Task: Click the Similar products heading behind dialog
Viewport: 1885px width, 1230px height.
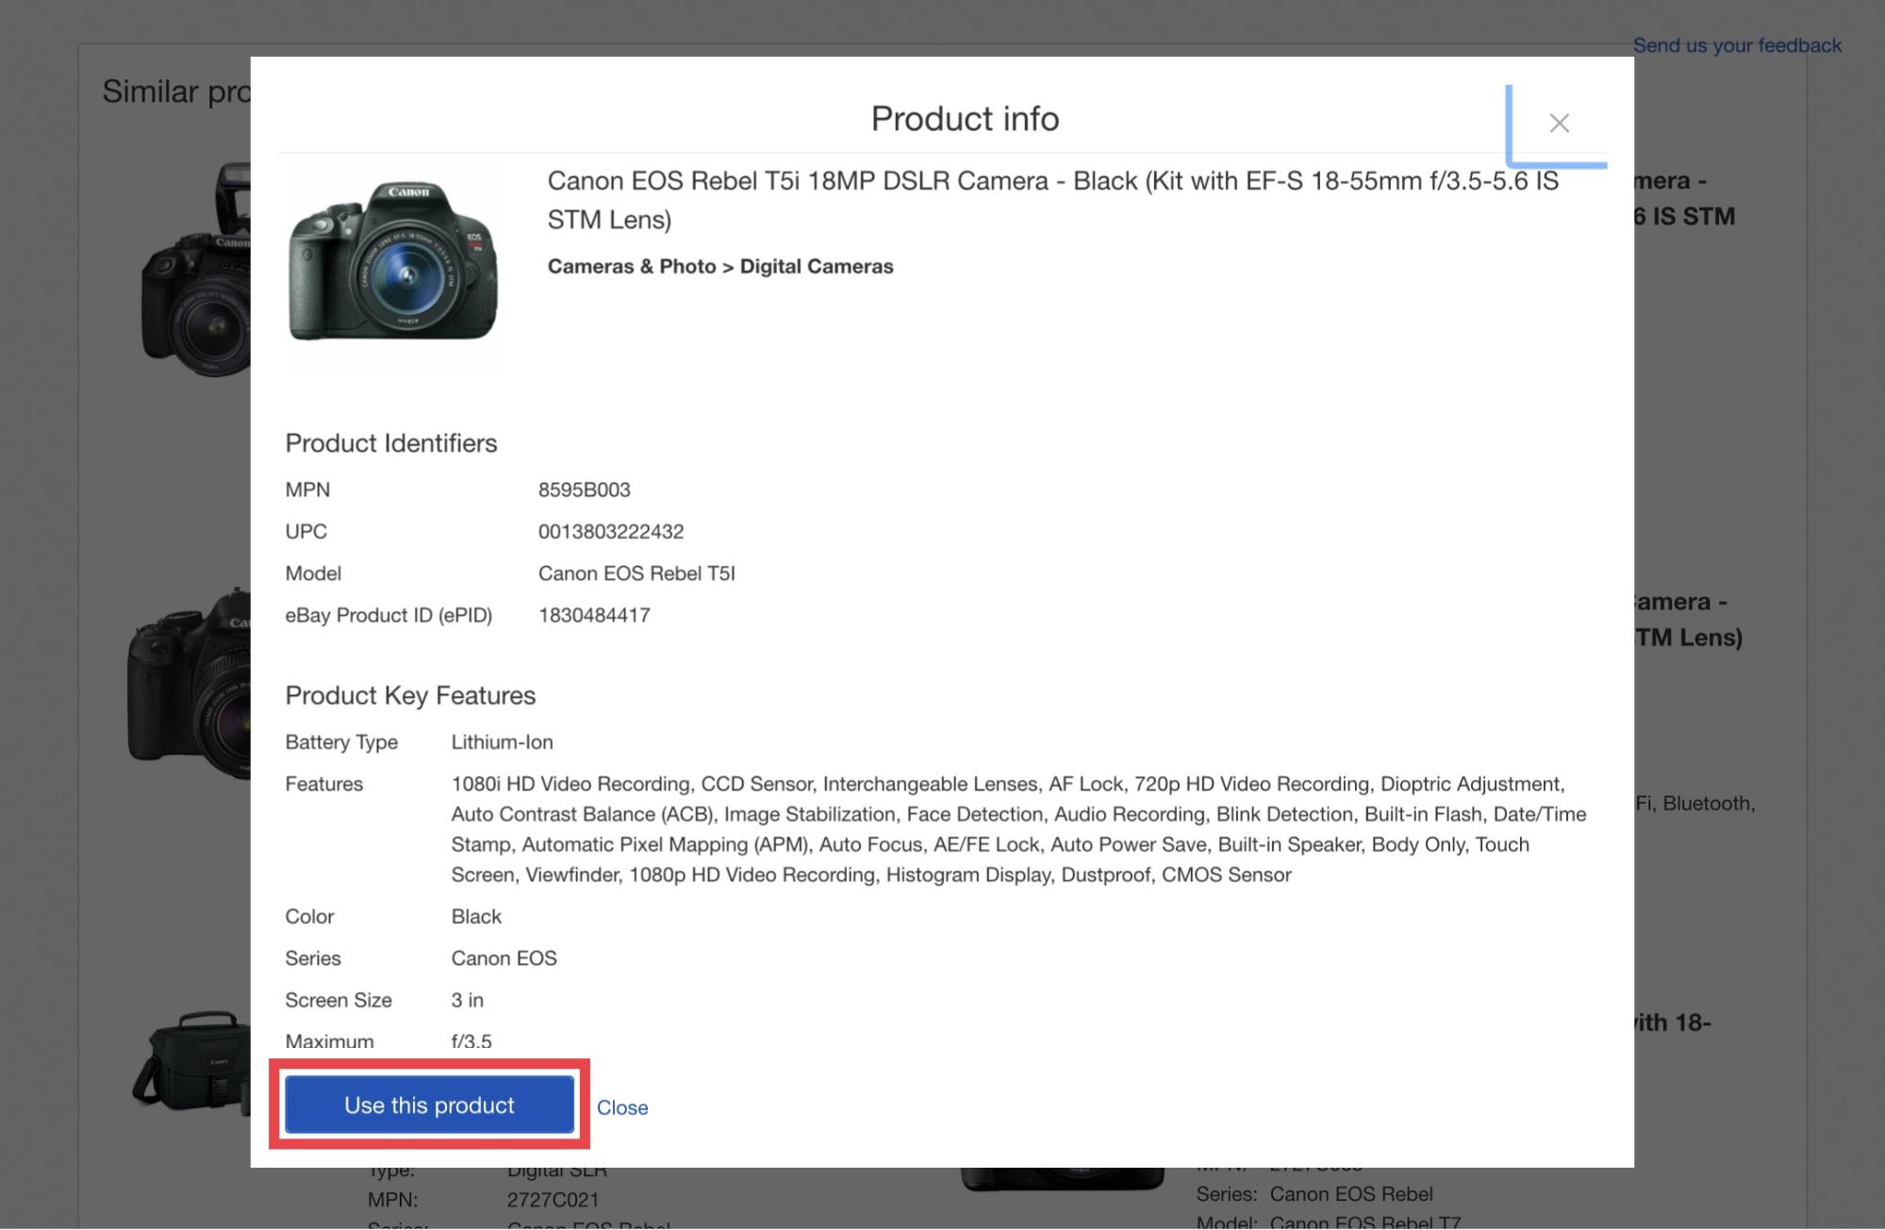Action: click(x=176, y=91)
